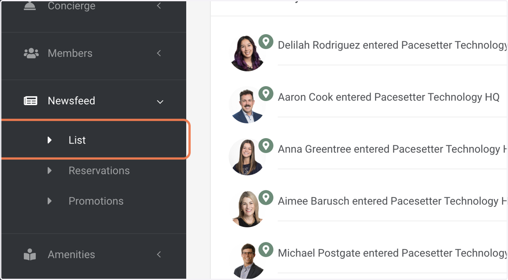Expand the Amenities section chevron

point(159,254)
